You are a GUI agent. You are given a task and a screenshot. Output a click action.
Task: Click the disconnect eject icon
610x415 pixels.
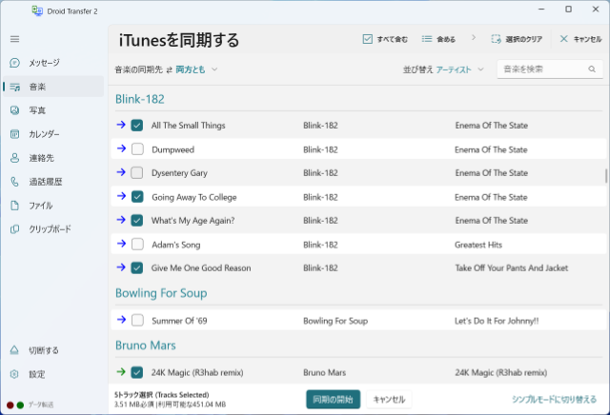[14, 350]
